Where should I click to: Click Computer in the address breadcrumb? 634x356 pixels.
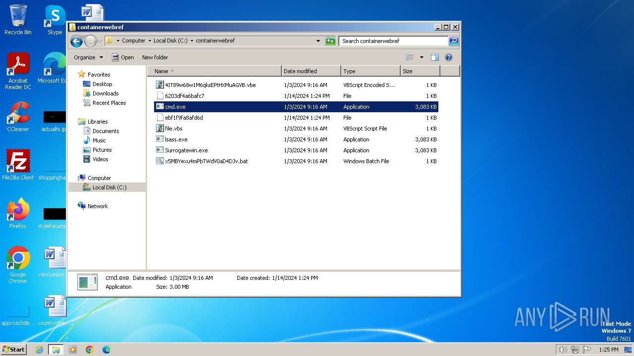coord(134,41)
